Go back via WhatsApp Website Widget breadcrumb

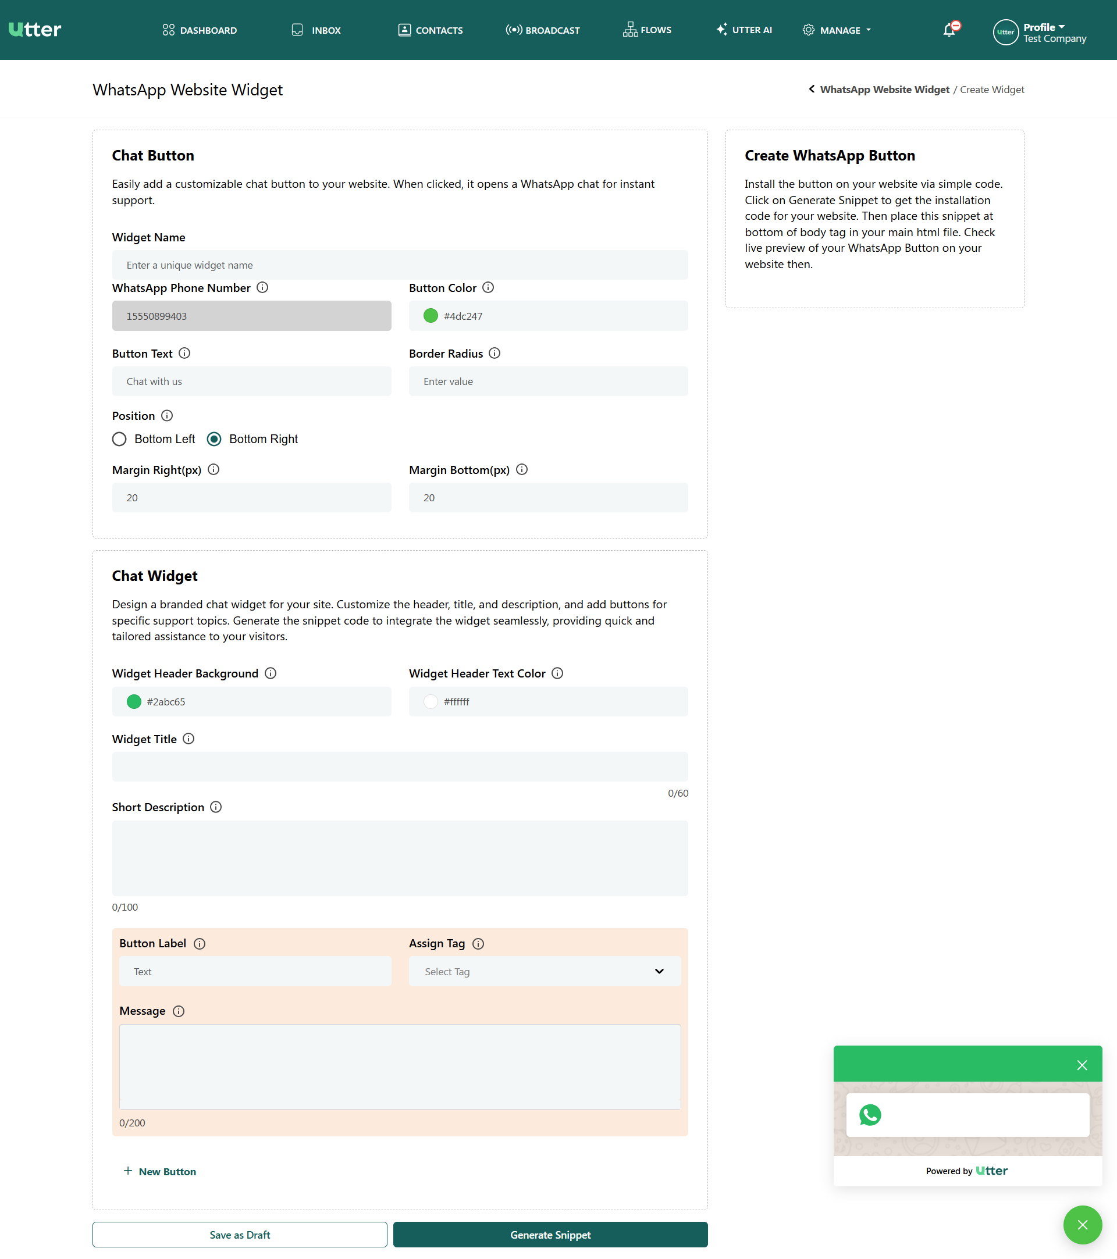[884, 90]
